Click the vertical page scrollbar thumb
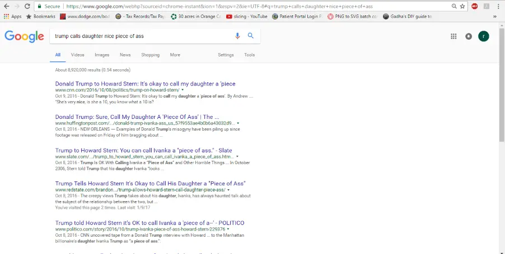The height and width of the screenshot is (254, 505). point(502,85)
